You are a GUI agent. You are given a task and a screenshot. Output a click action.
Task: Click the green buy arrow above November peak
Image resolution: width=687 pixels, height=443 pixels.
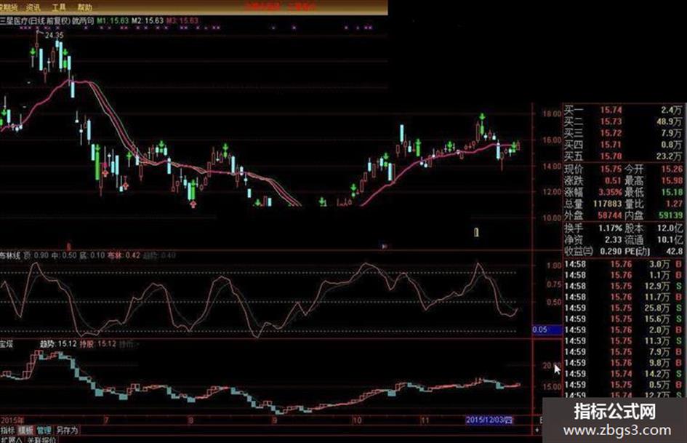[482, 116]
